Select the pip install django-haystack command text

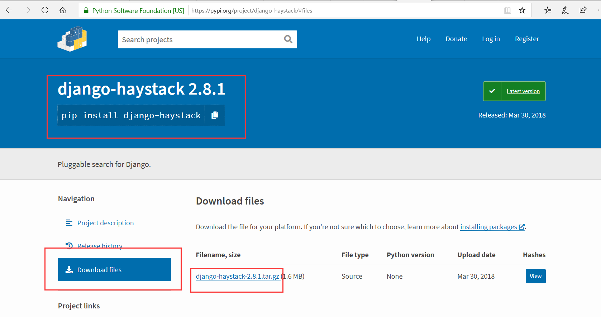coord(131,115)
